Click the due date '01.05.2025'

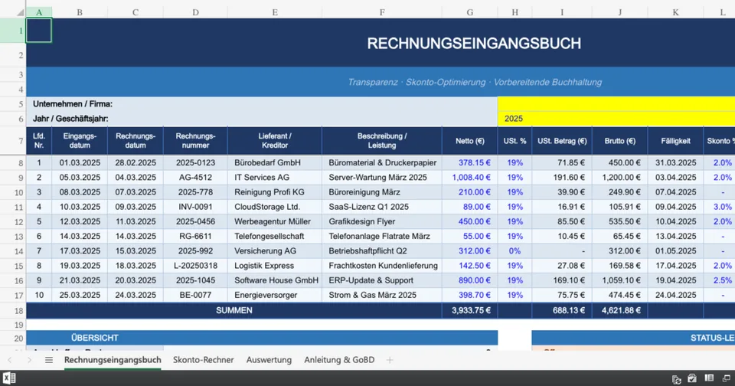click(675, 251)
